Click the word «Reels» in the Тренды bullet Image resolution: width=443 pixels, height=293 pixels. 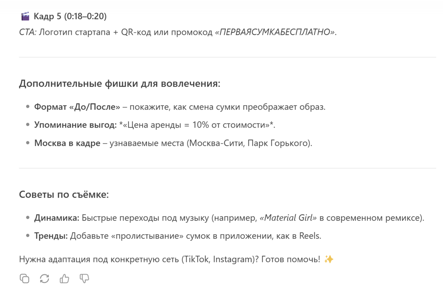click(309, 236)
